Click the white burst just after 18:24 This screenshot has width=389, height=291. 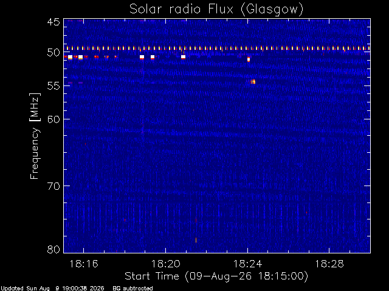tap(249, 59)
